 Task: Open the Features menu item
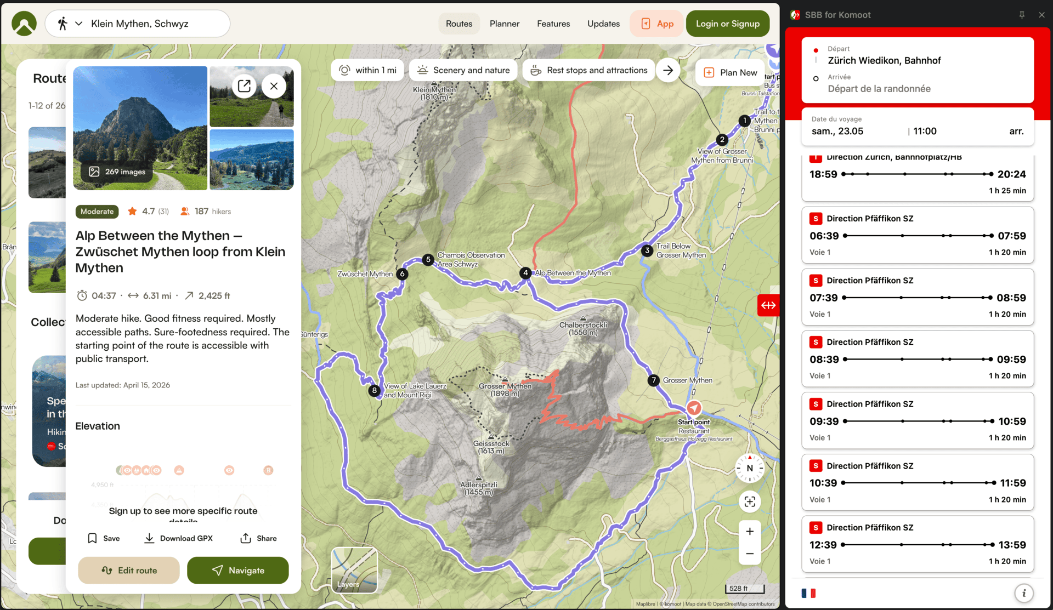point(553,24)
